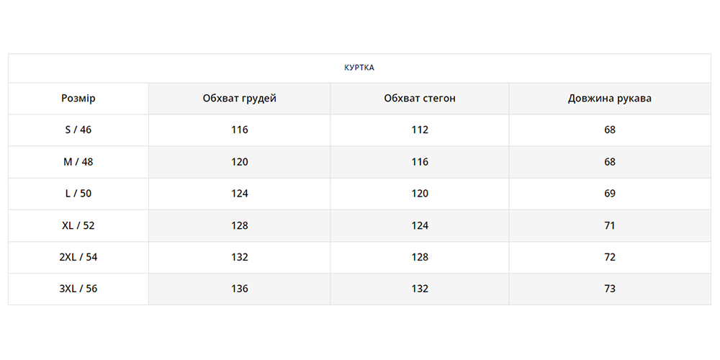720x360 pixels.
Task: Select the M / 48 size label
Action: point(78,162)
